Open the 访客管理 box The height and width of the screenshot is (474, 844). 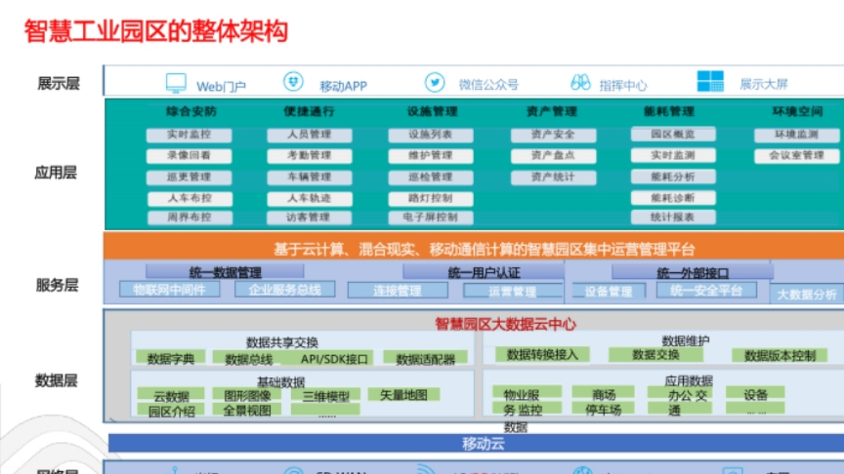[x=309, y=218]
